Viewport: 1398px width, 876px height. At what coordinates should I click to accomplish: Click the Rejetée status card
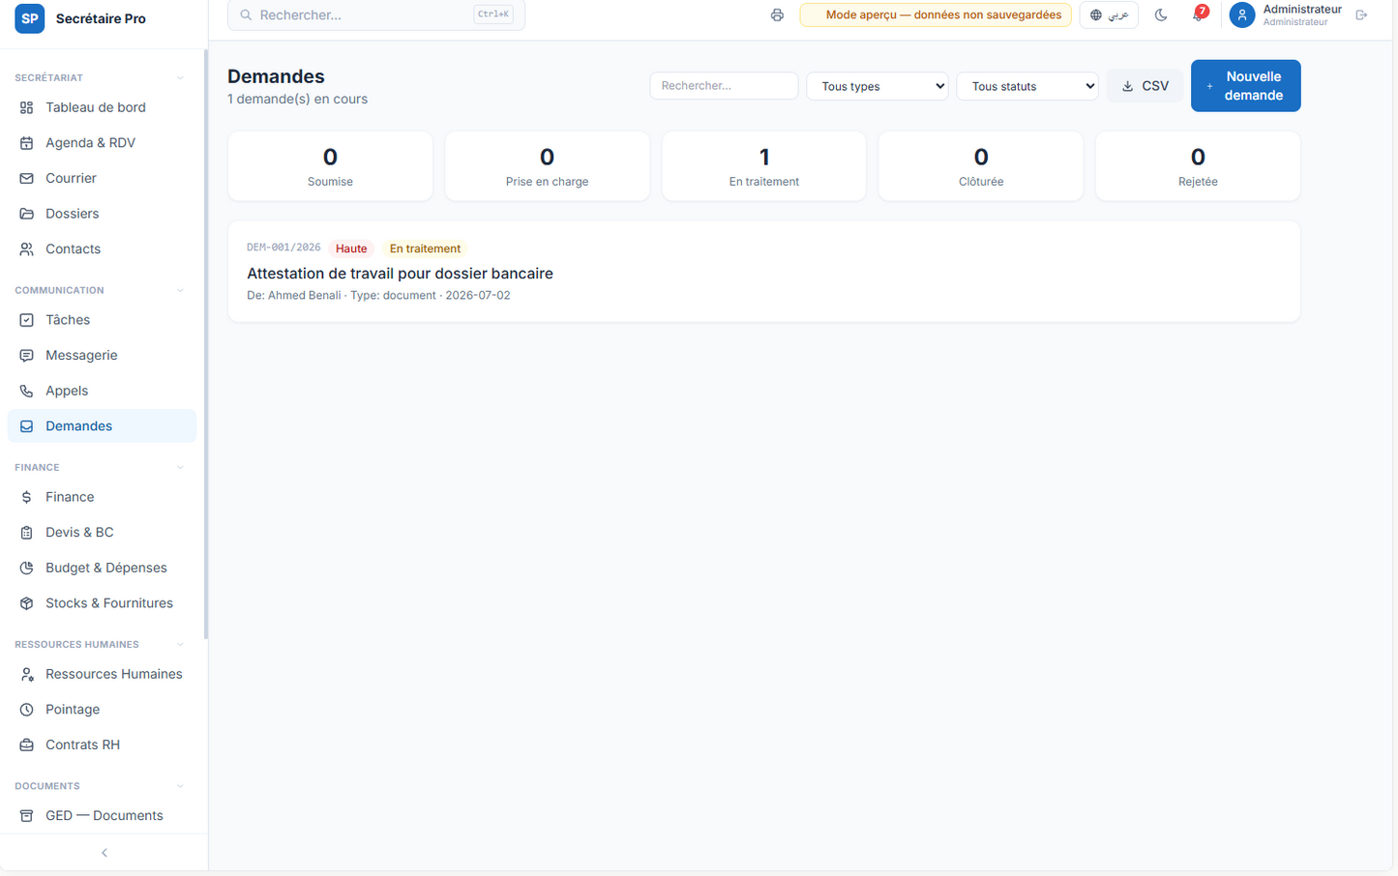[x=1198, y=166]
